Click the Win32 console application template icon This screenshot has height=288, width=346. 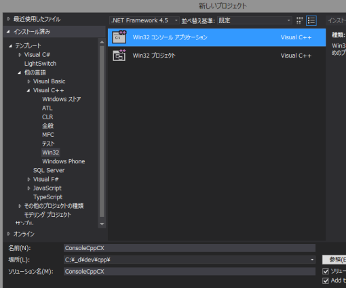point(119,37)
